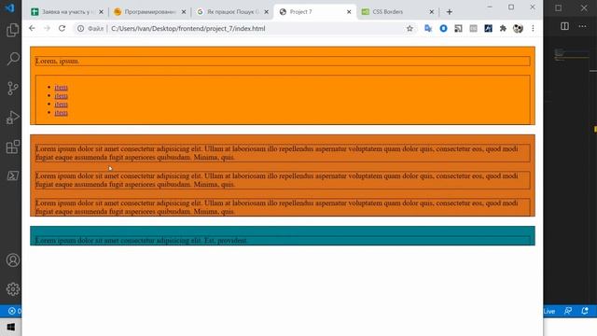This screenshot has height=336, width=597.
Task: Click the Lorem, ipsum. heading text
Action: click(57, 61)
